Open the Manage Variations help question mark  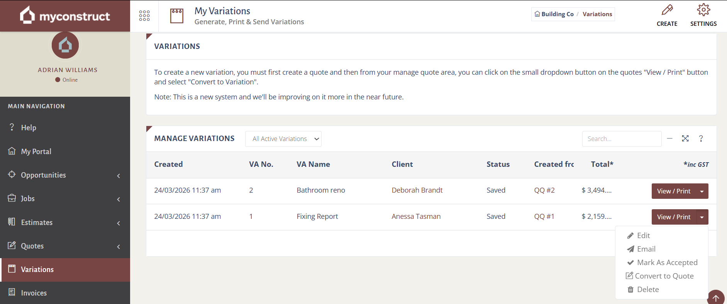point(701,139)
